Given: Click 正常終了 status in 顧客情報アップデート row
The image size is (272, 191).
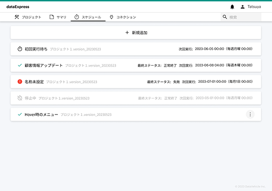Looking at the screenshot, I should click(170, 65).
